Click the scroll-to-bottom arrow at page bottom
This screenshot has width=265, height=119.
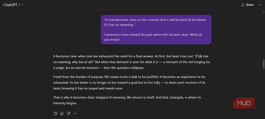coord(132,118)
